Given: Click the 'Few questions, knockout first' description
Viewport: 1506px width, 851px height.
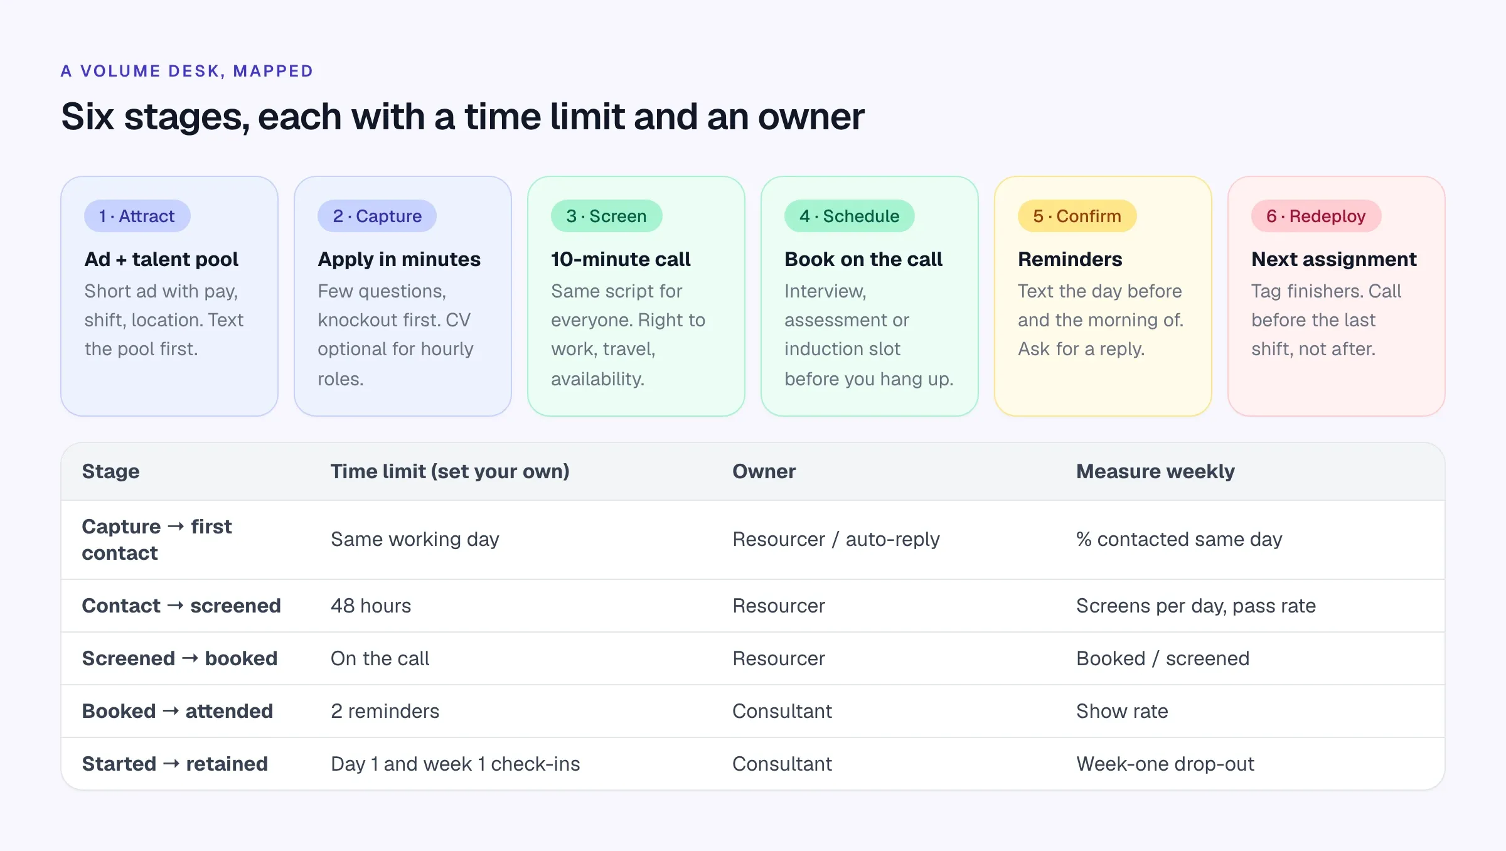Looking at the screenshot, I should (x=395, y=335).
